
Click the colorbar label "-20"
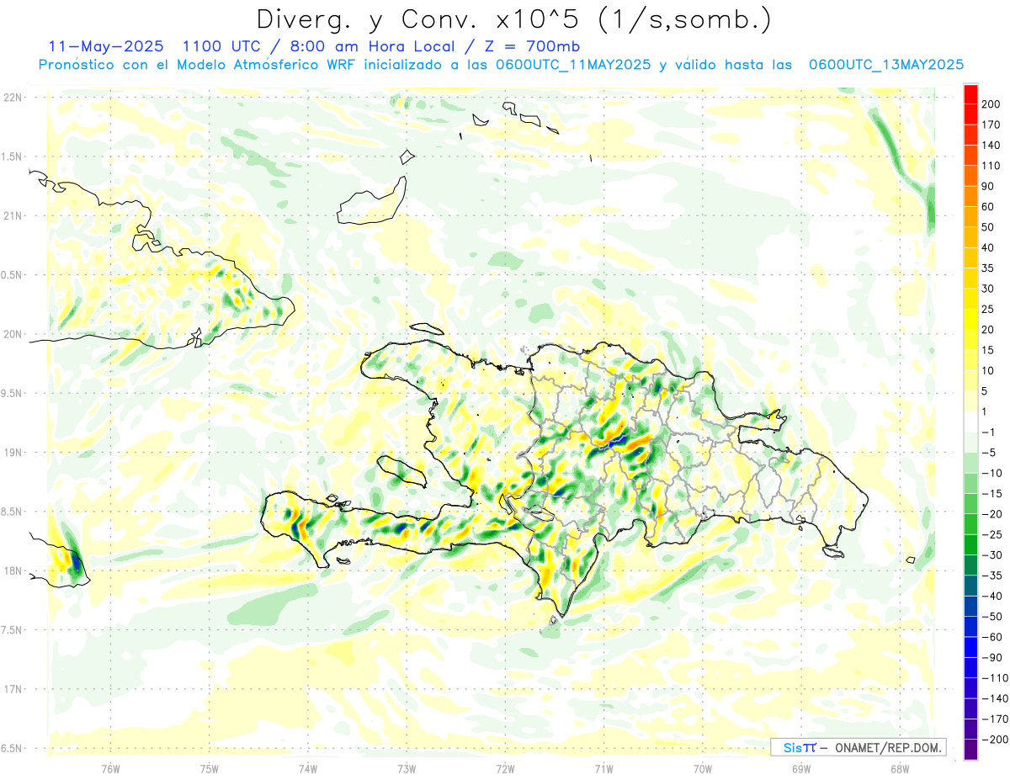(993, 514)
